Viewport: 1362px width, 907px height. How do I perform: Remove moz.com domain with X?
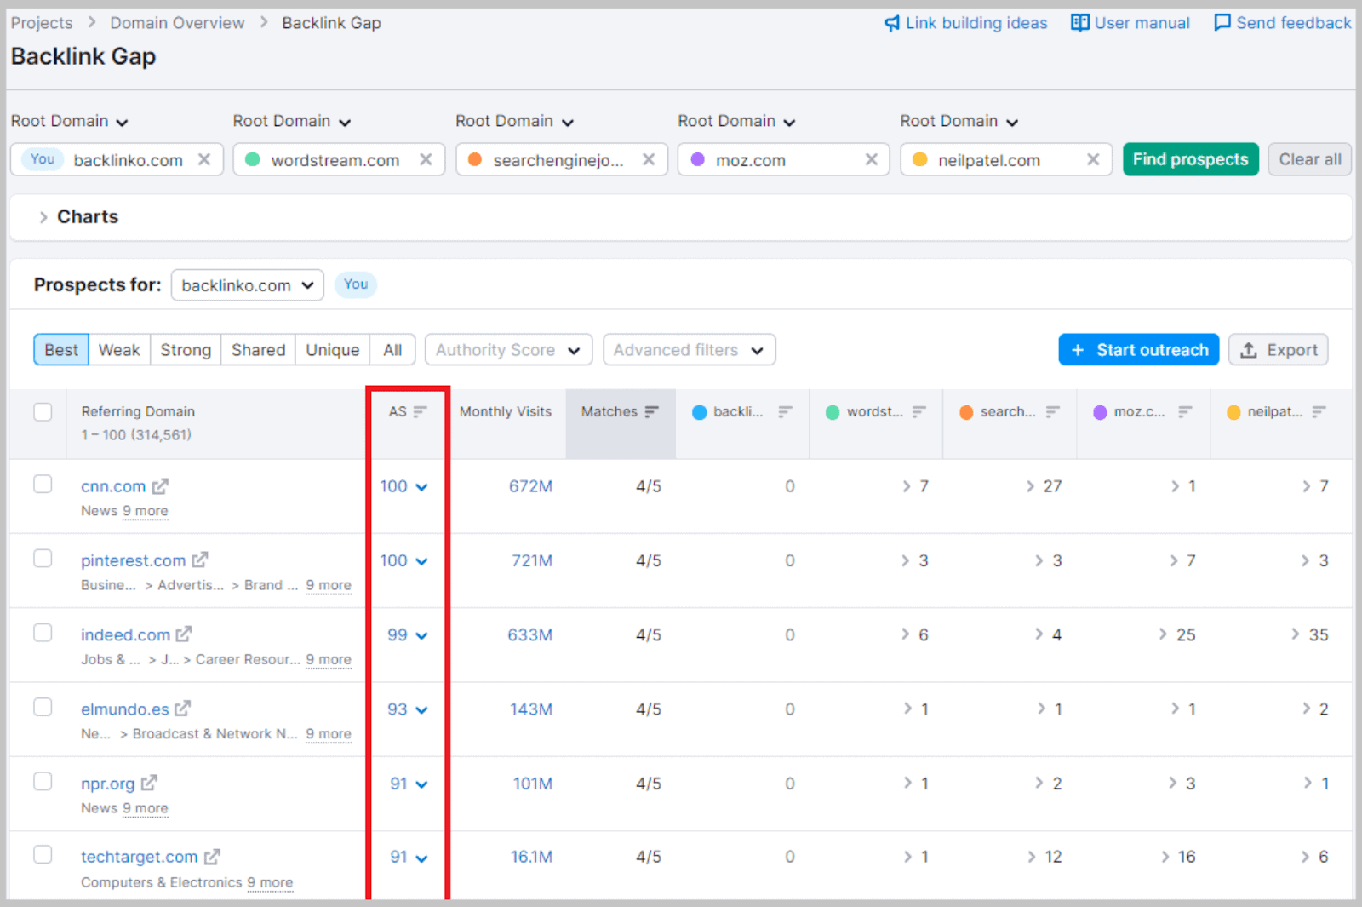click(872, 159)
